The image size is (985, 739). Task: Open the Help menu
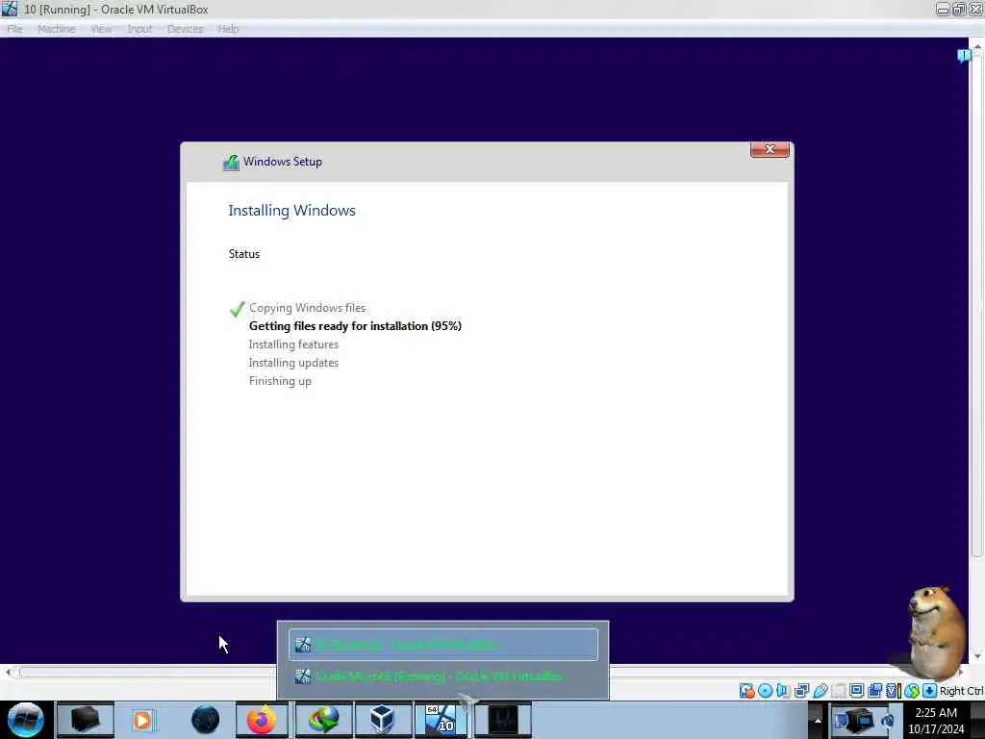tap(228, 29)
